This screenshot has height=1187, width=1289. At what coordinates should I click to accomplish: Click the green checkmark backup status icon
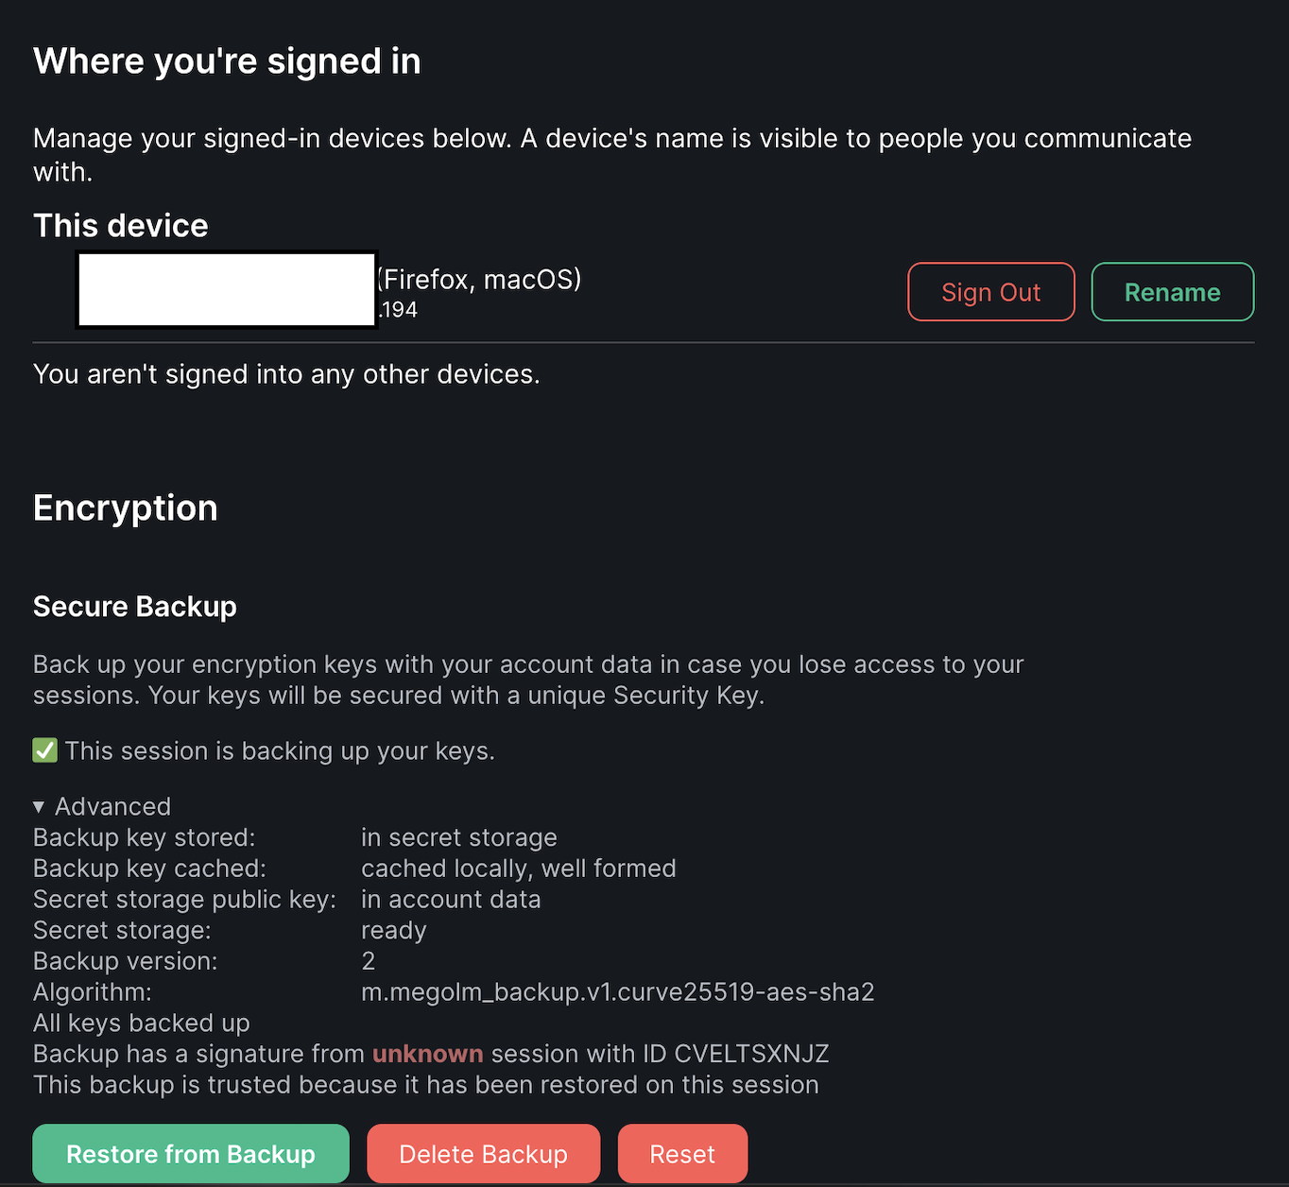(44, 750)
